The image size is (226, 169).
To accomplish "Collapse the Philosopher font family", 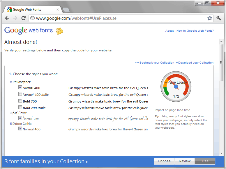I will (11, 82).
